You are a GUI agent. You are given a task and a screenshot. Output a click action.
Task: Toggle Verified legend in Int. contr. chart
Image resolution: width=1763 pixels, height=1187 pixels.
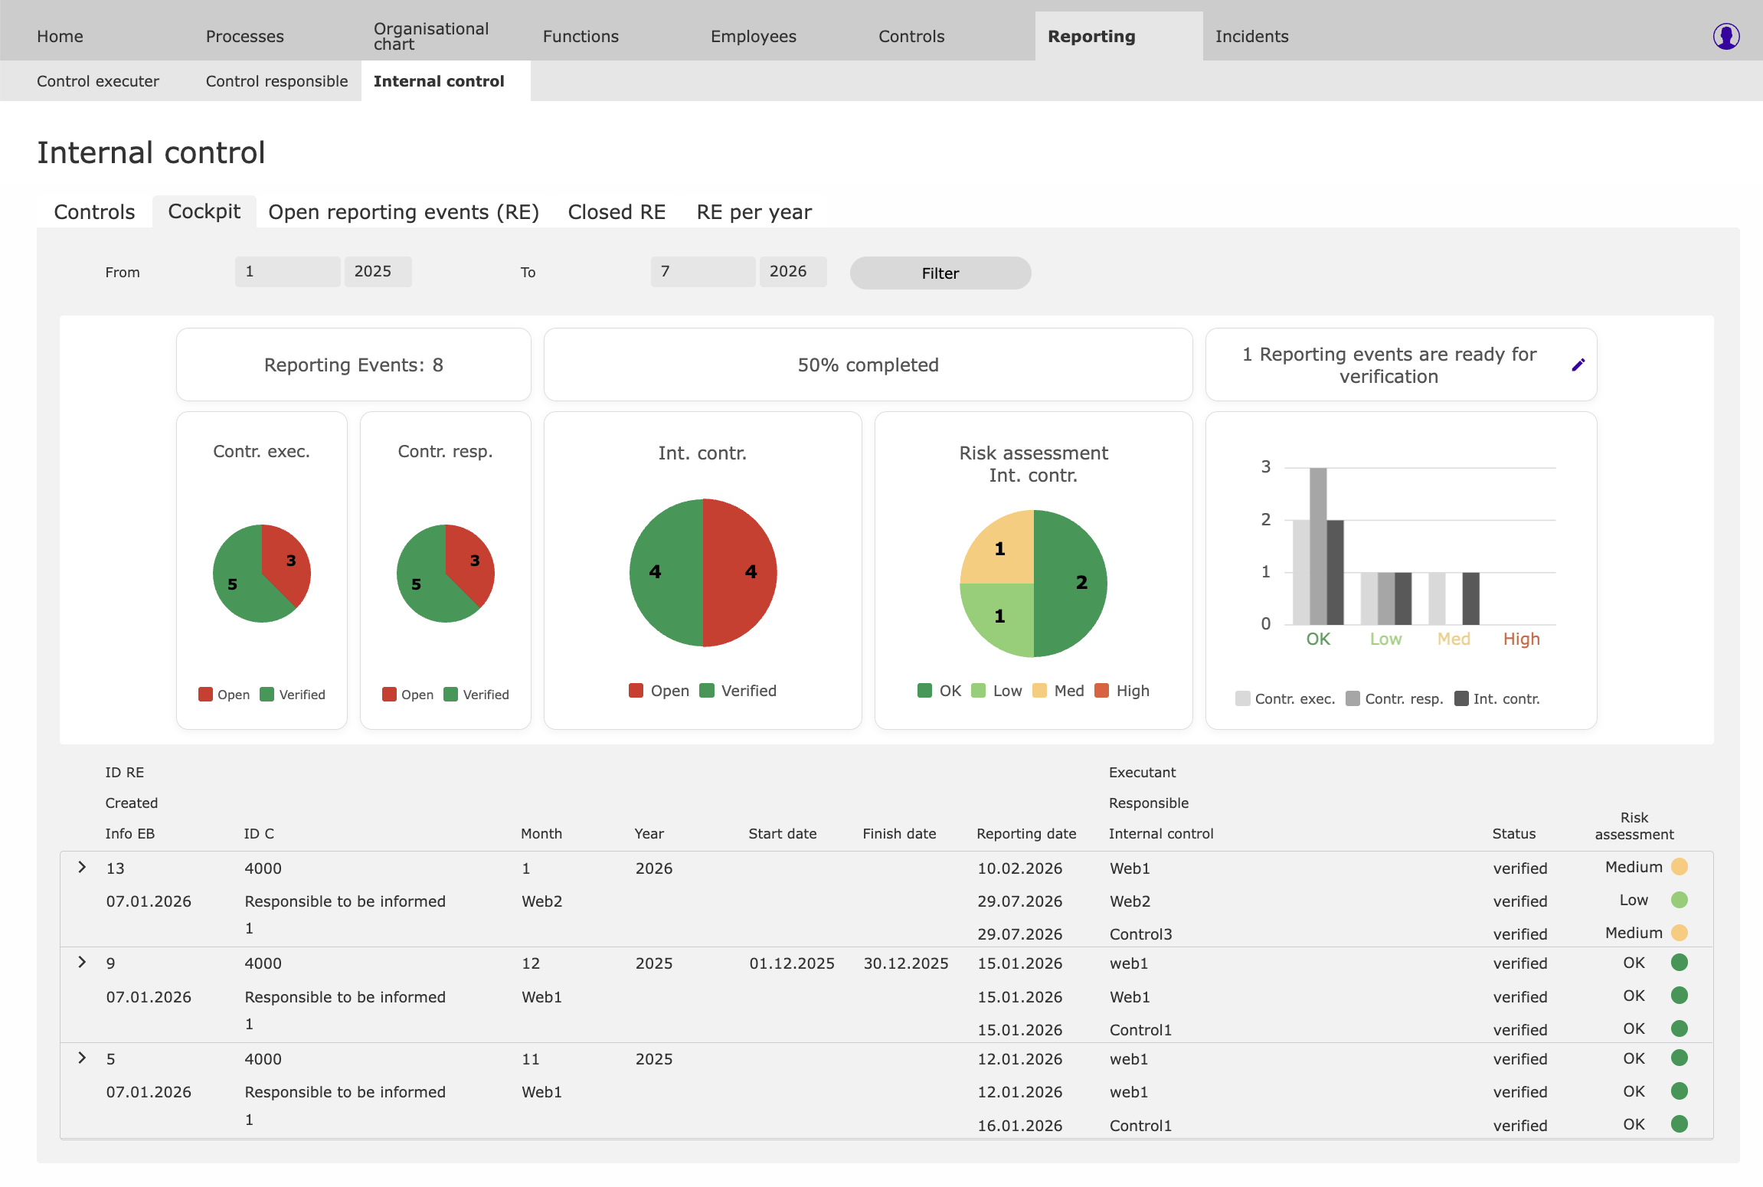point(738,691)
